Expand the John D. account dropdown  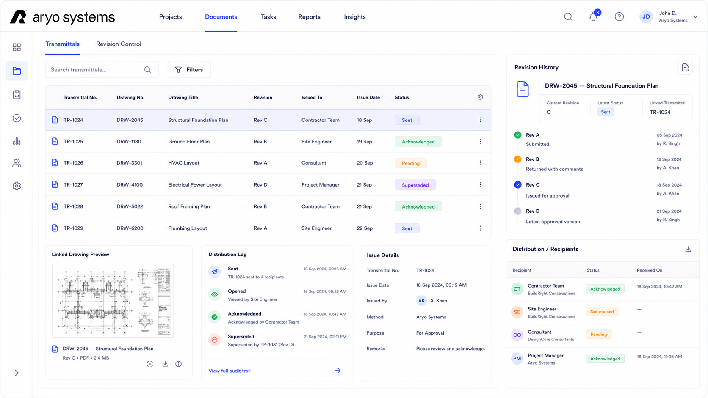[x=695, y=17]
